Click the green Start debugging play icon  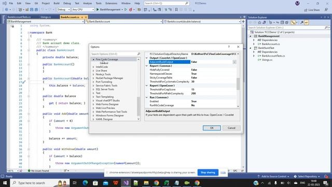click(98, 9)
